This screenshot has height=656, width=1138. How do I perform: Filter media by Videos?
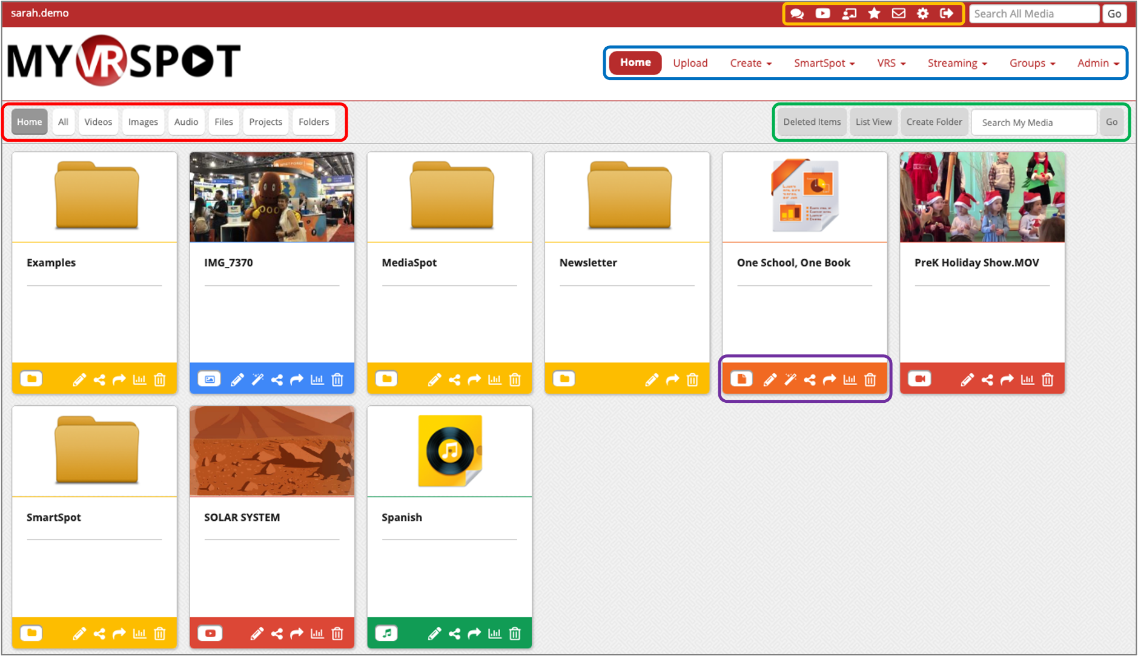click(x=98, y=122)
